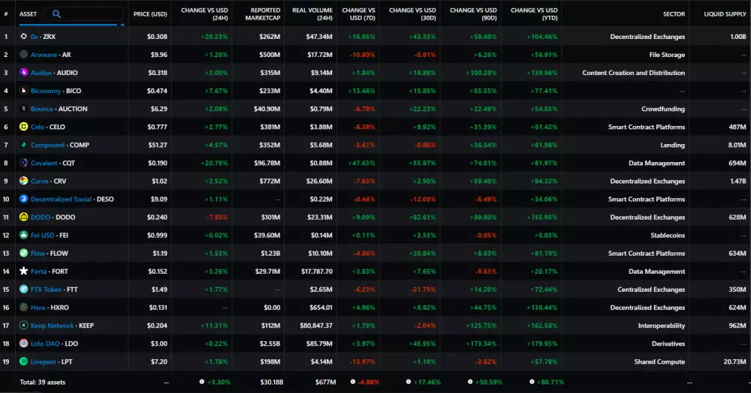Click the search magnifier icon beside ASSET

pyautogui.click(x=56, y=13)
